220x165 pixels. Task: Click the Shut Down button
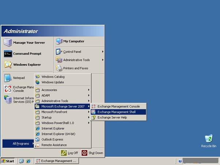(92, 153)
